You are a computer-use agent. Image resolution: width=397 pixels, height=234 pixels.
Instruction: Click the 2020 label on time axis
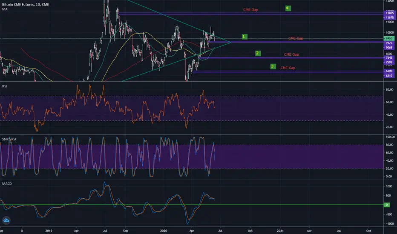click(164, 231)
